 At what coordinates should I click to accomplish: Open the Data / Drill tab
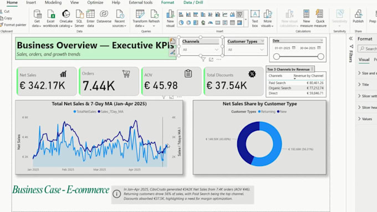(x=193, y=2)
